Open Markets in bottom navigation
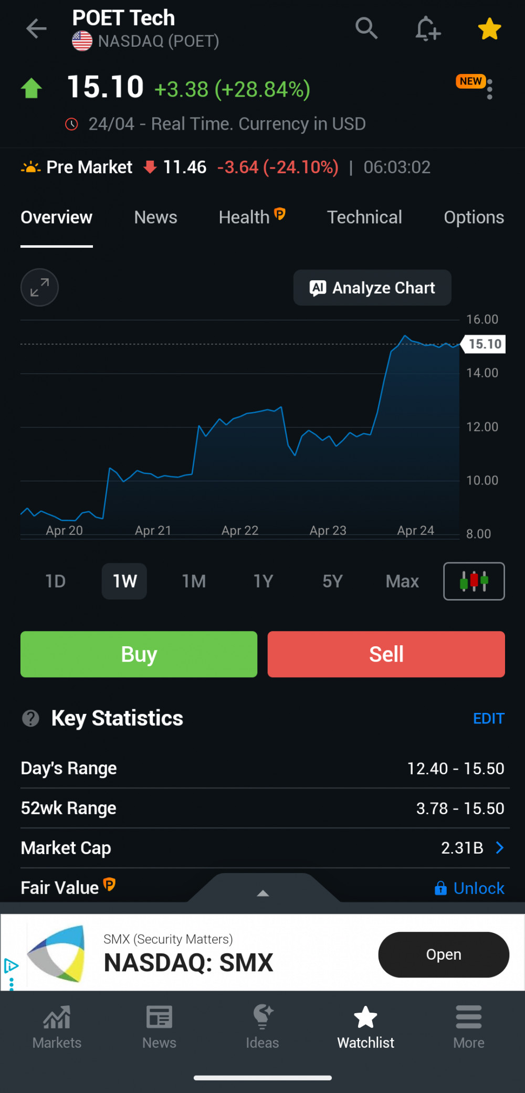 pyautogui.click(x=57, y=1027)
